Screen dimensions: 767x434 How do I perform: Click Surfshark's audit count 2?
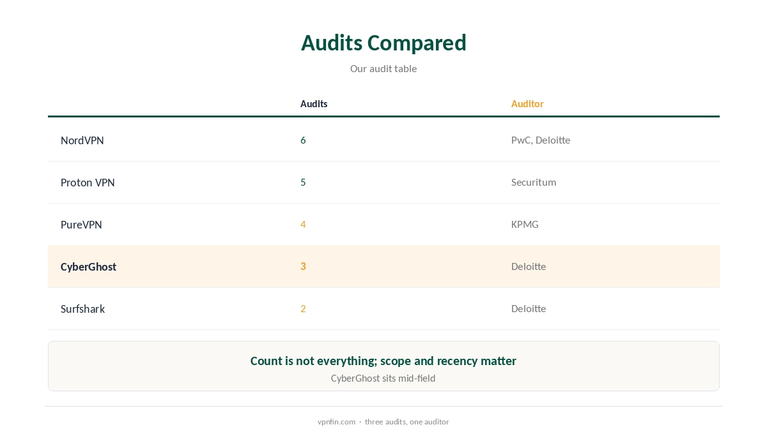(303, 309)
